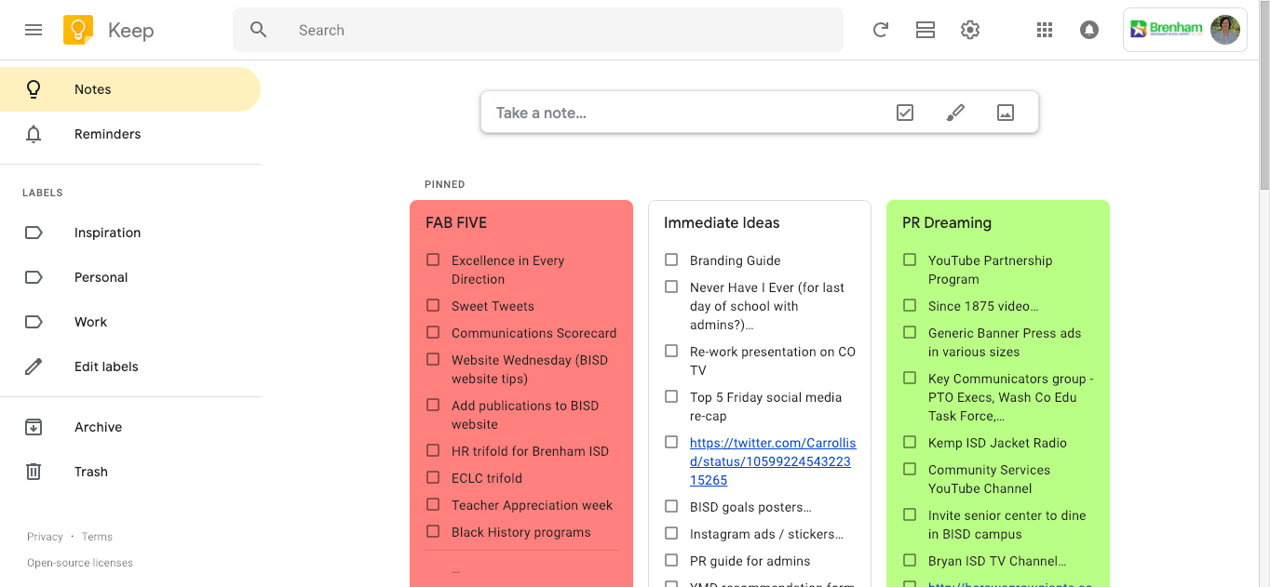Check the Sweet Tweets checkbox
This screenshot has width=1270, height=587.
(x=433, y=305)
